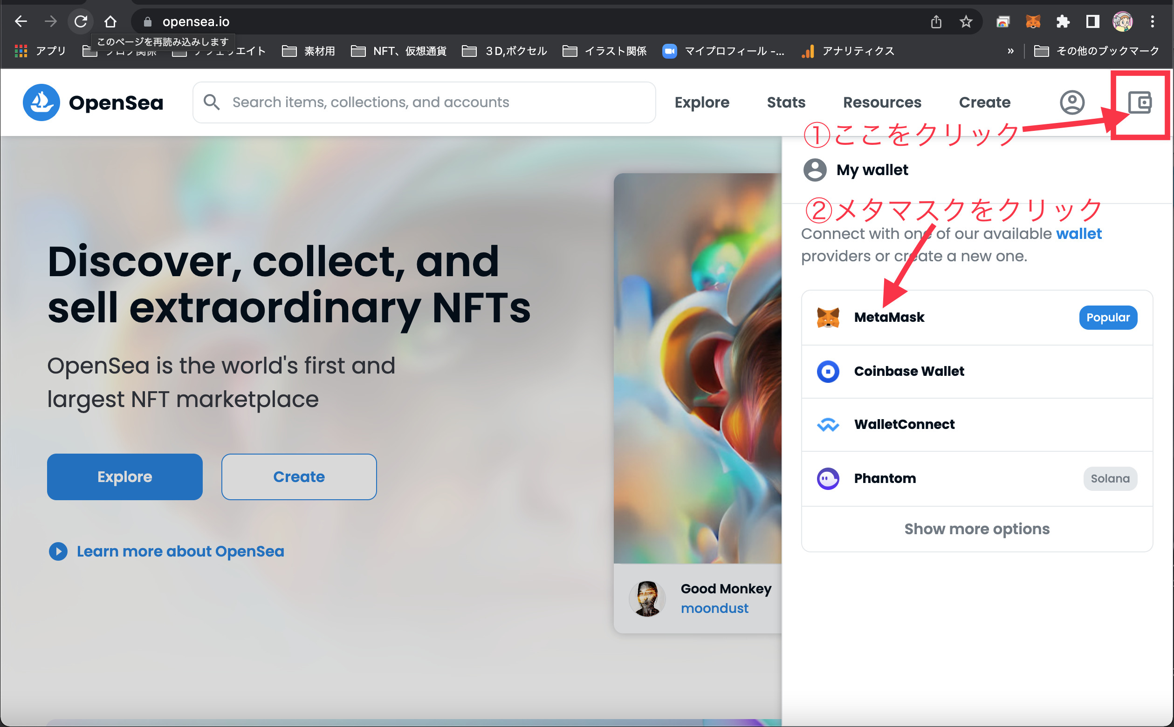This screenshot has width=1174, height=727.
Task: Select WalletConnect option
Action: point(977,425)
